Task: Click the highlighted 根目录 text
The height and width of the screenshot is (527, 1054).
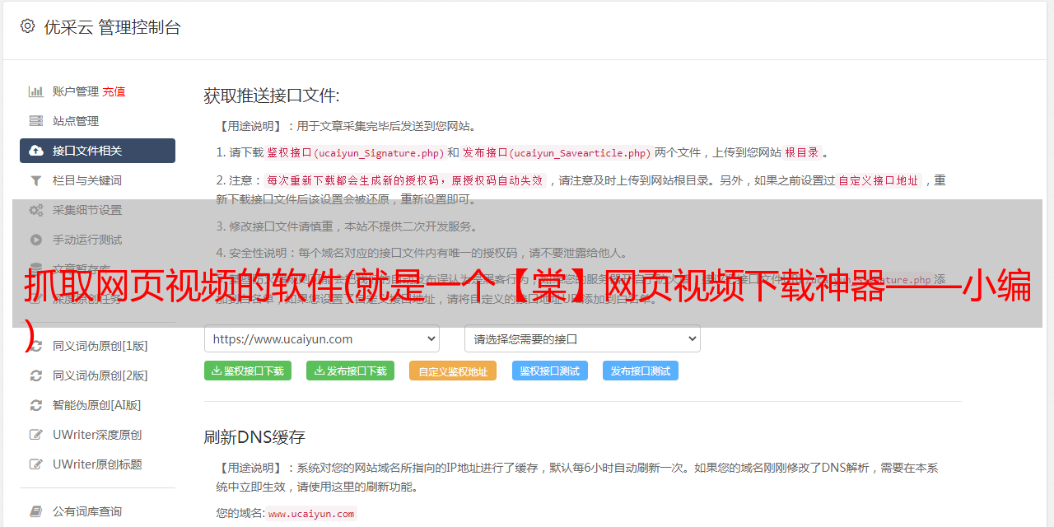Action: [x=802, y=152]
